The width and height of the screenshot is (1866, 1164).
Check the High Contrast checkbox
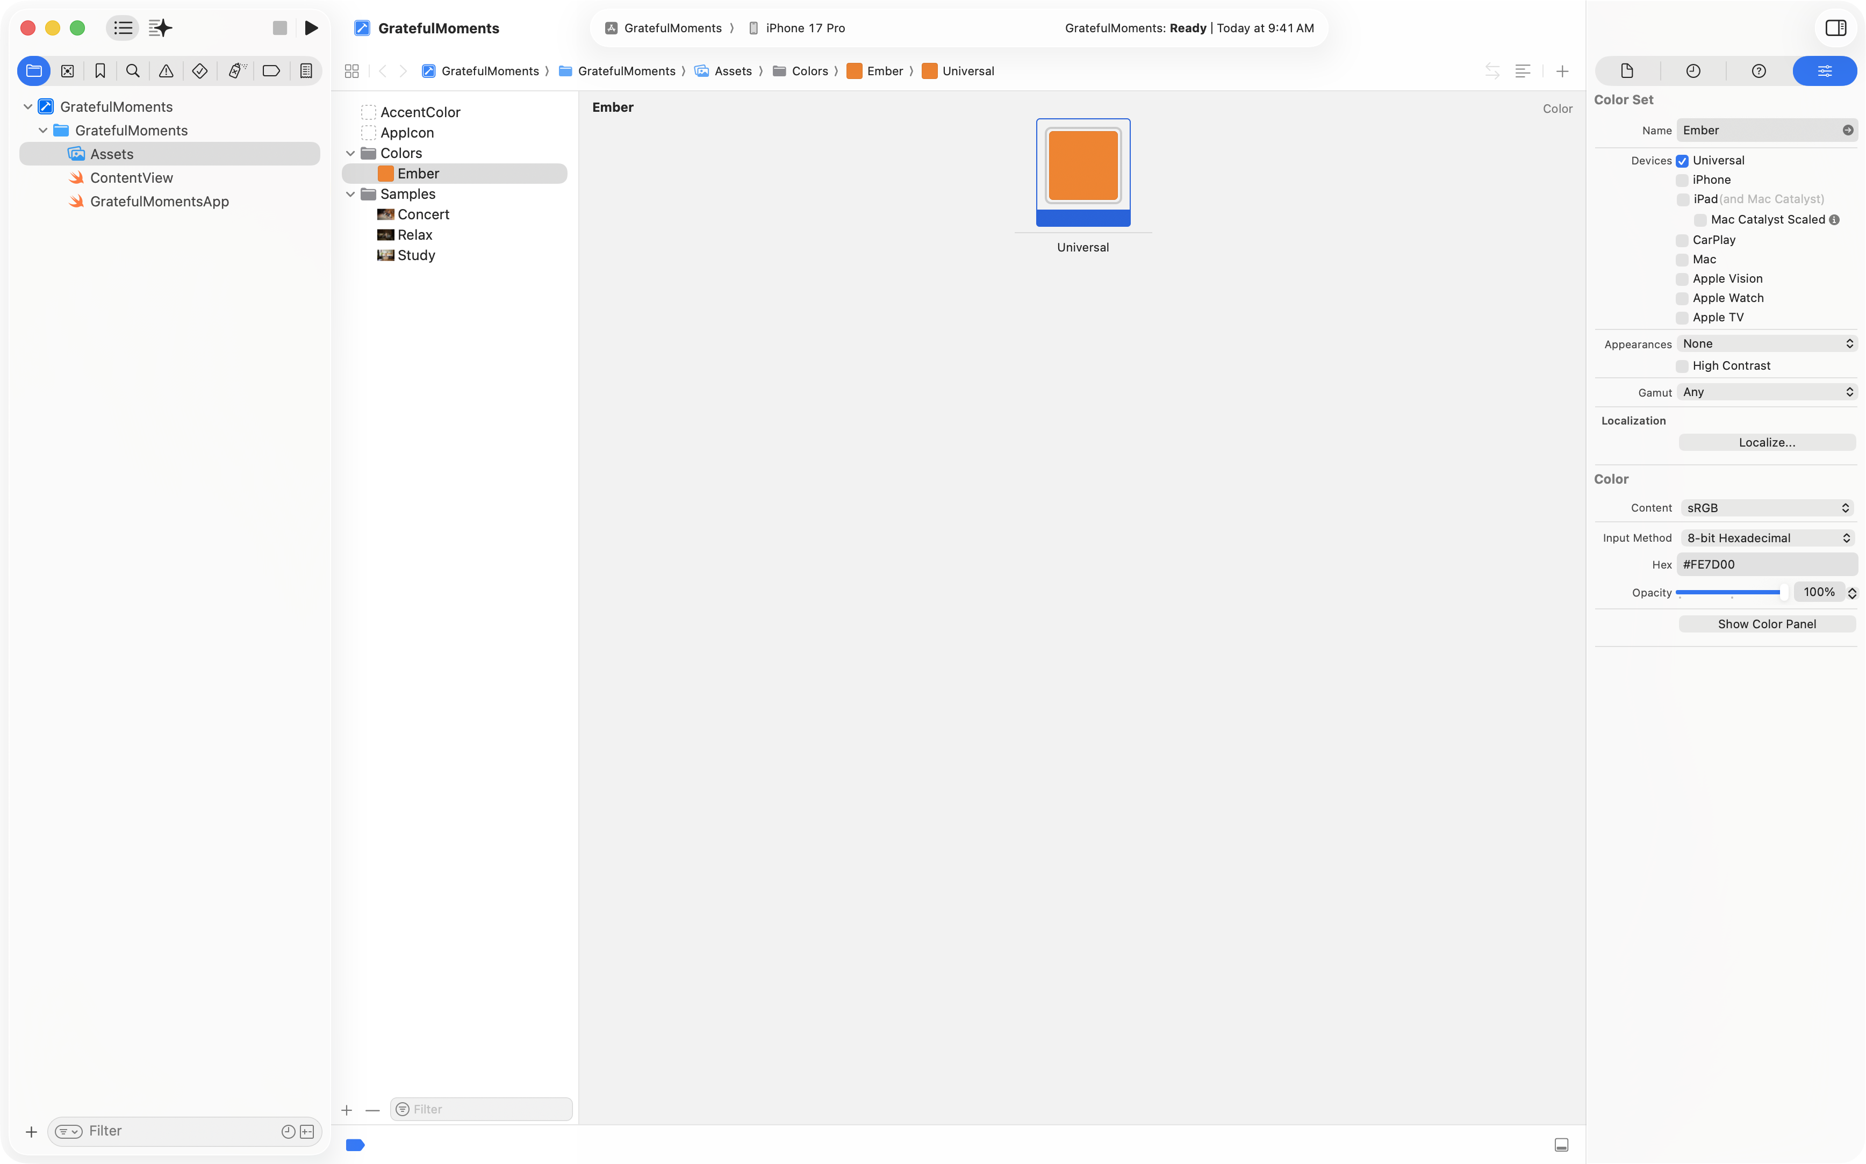click(x=1682, y=367)
